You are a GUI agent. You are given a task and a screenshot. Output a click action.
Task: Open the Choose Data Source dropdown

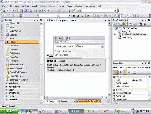[102, 46]
